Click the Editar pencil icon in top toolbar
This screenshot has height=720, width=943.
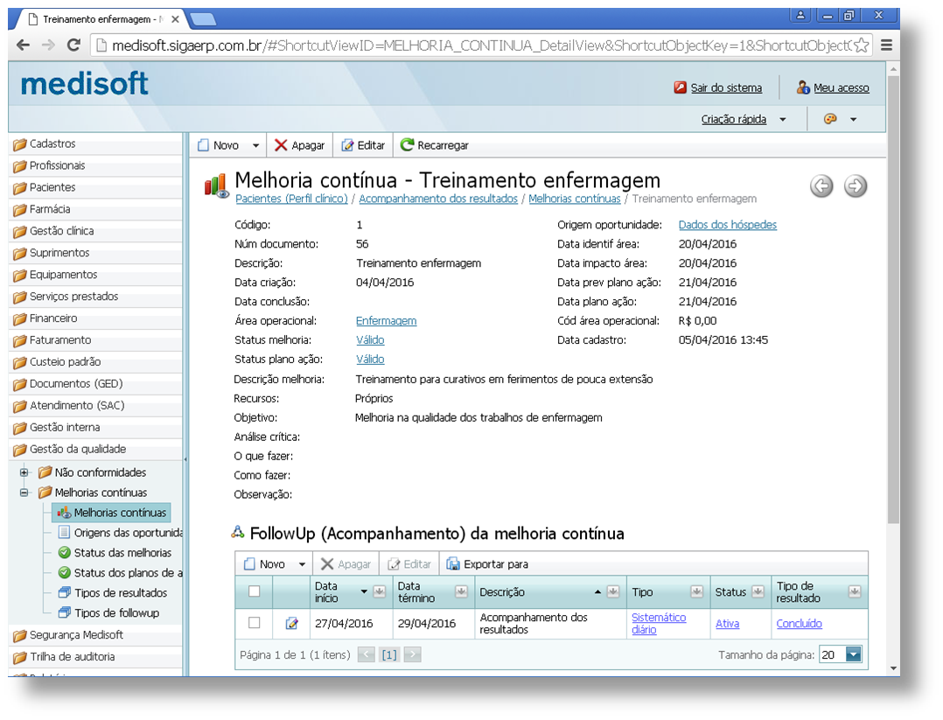[x=347, y=145]
